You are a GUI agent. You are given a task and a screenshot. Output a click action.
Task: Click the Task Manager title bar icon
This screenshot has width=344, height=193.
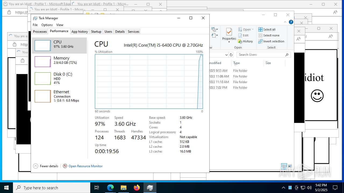click(35, 18)
